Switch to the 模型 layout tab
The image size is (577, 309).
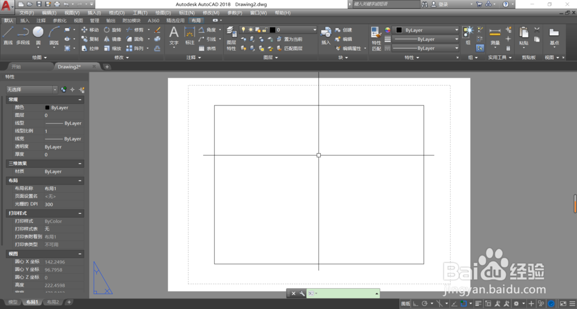coord(13,302)
